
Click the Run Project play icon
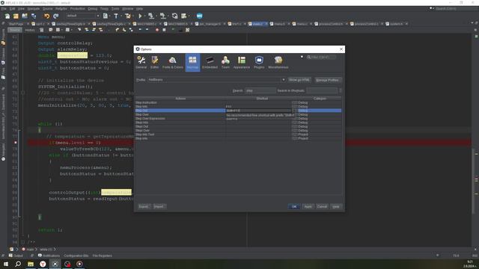(x=140, y=16)
